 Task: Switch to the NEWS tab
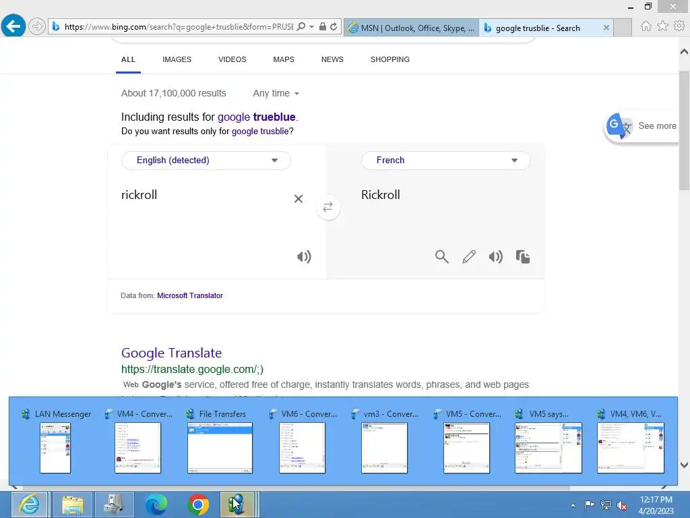(x=332, y=59)
